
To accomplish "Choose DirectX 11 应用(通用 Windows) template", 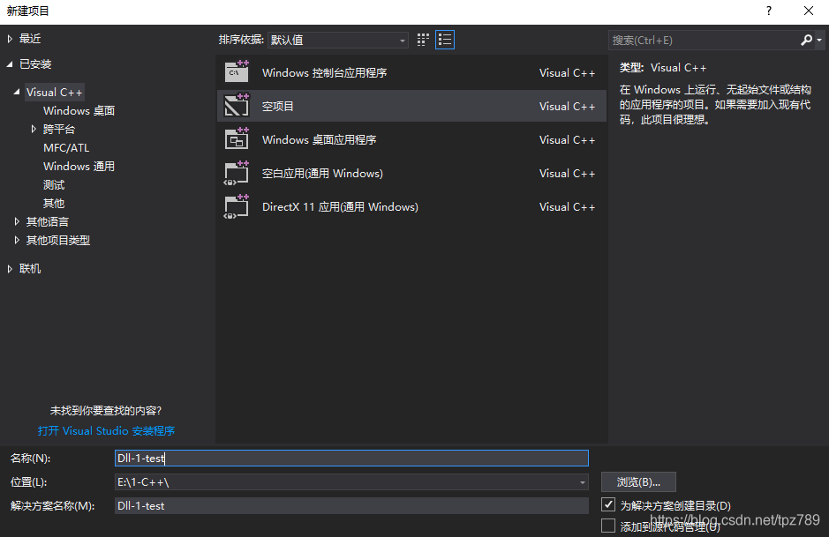I will (x=411, y=207).
